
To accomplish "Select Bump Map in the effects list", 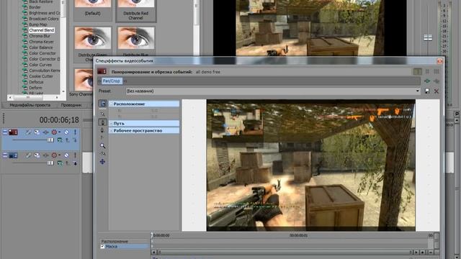I will tap(38, 24).
